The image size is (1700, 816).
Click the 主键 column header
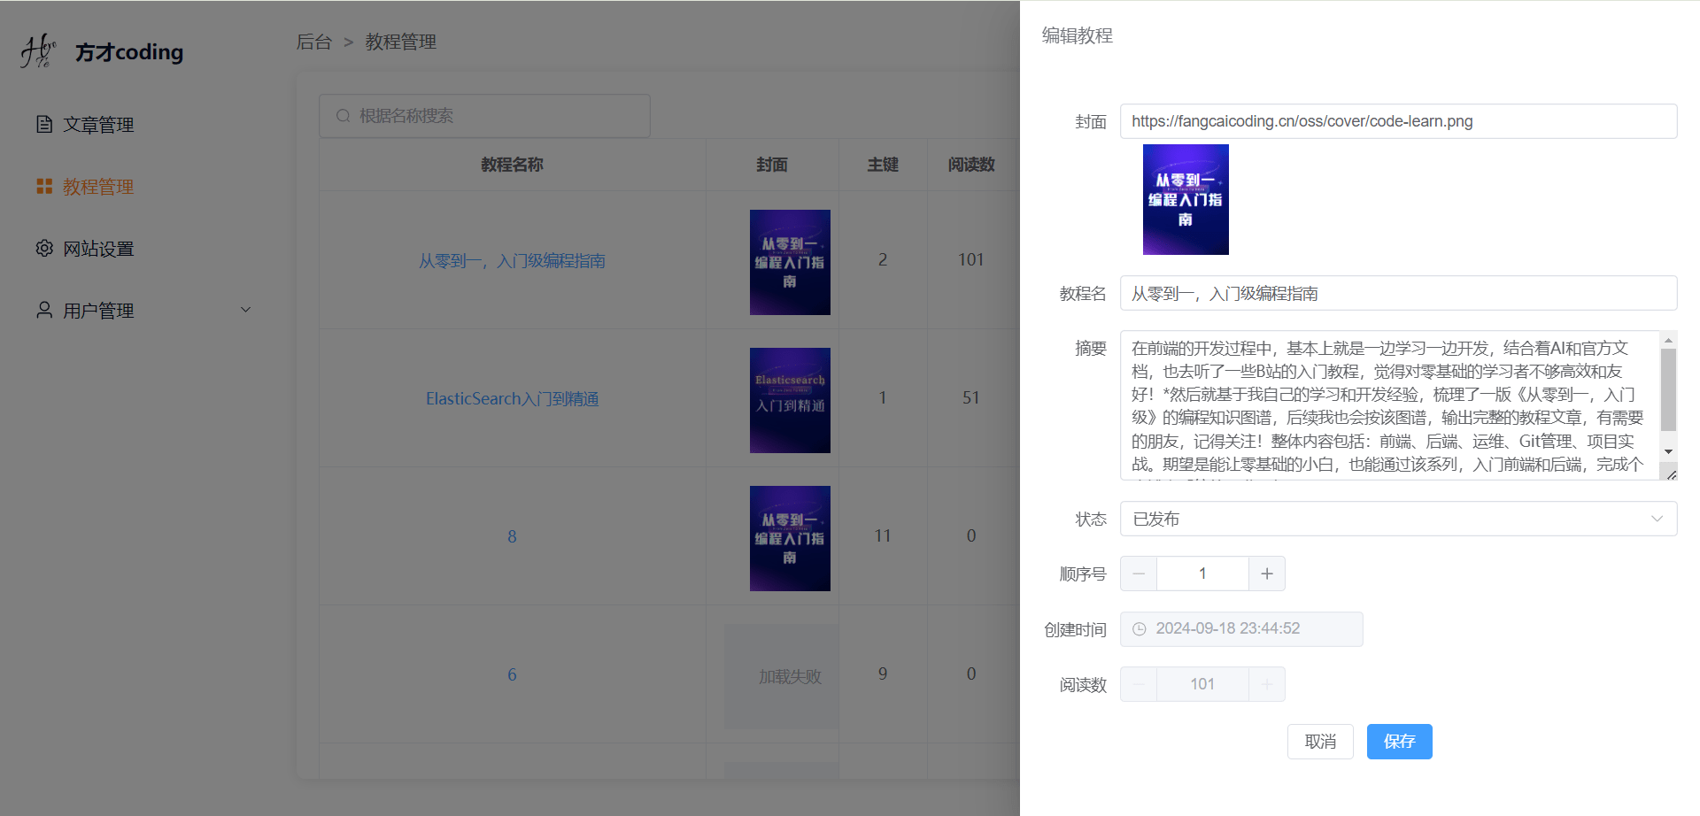tap(883, 165)
